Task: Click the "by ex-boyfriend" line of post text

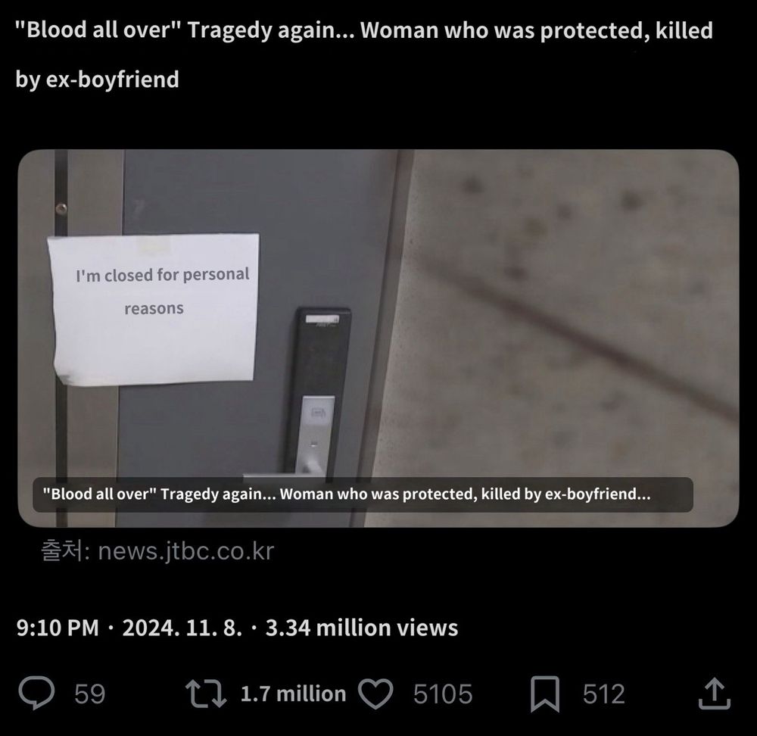Action: coord(97,80)
